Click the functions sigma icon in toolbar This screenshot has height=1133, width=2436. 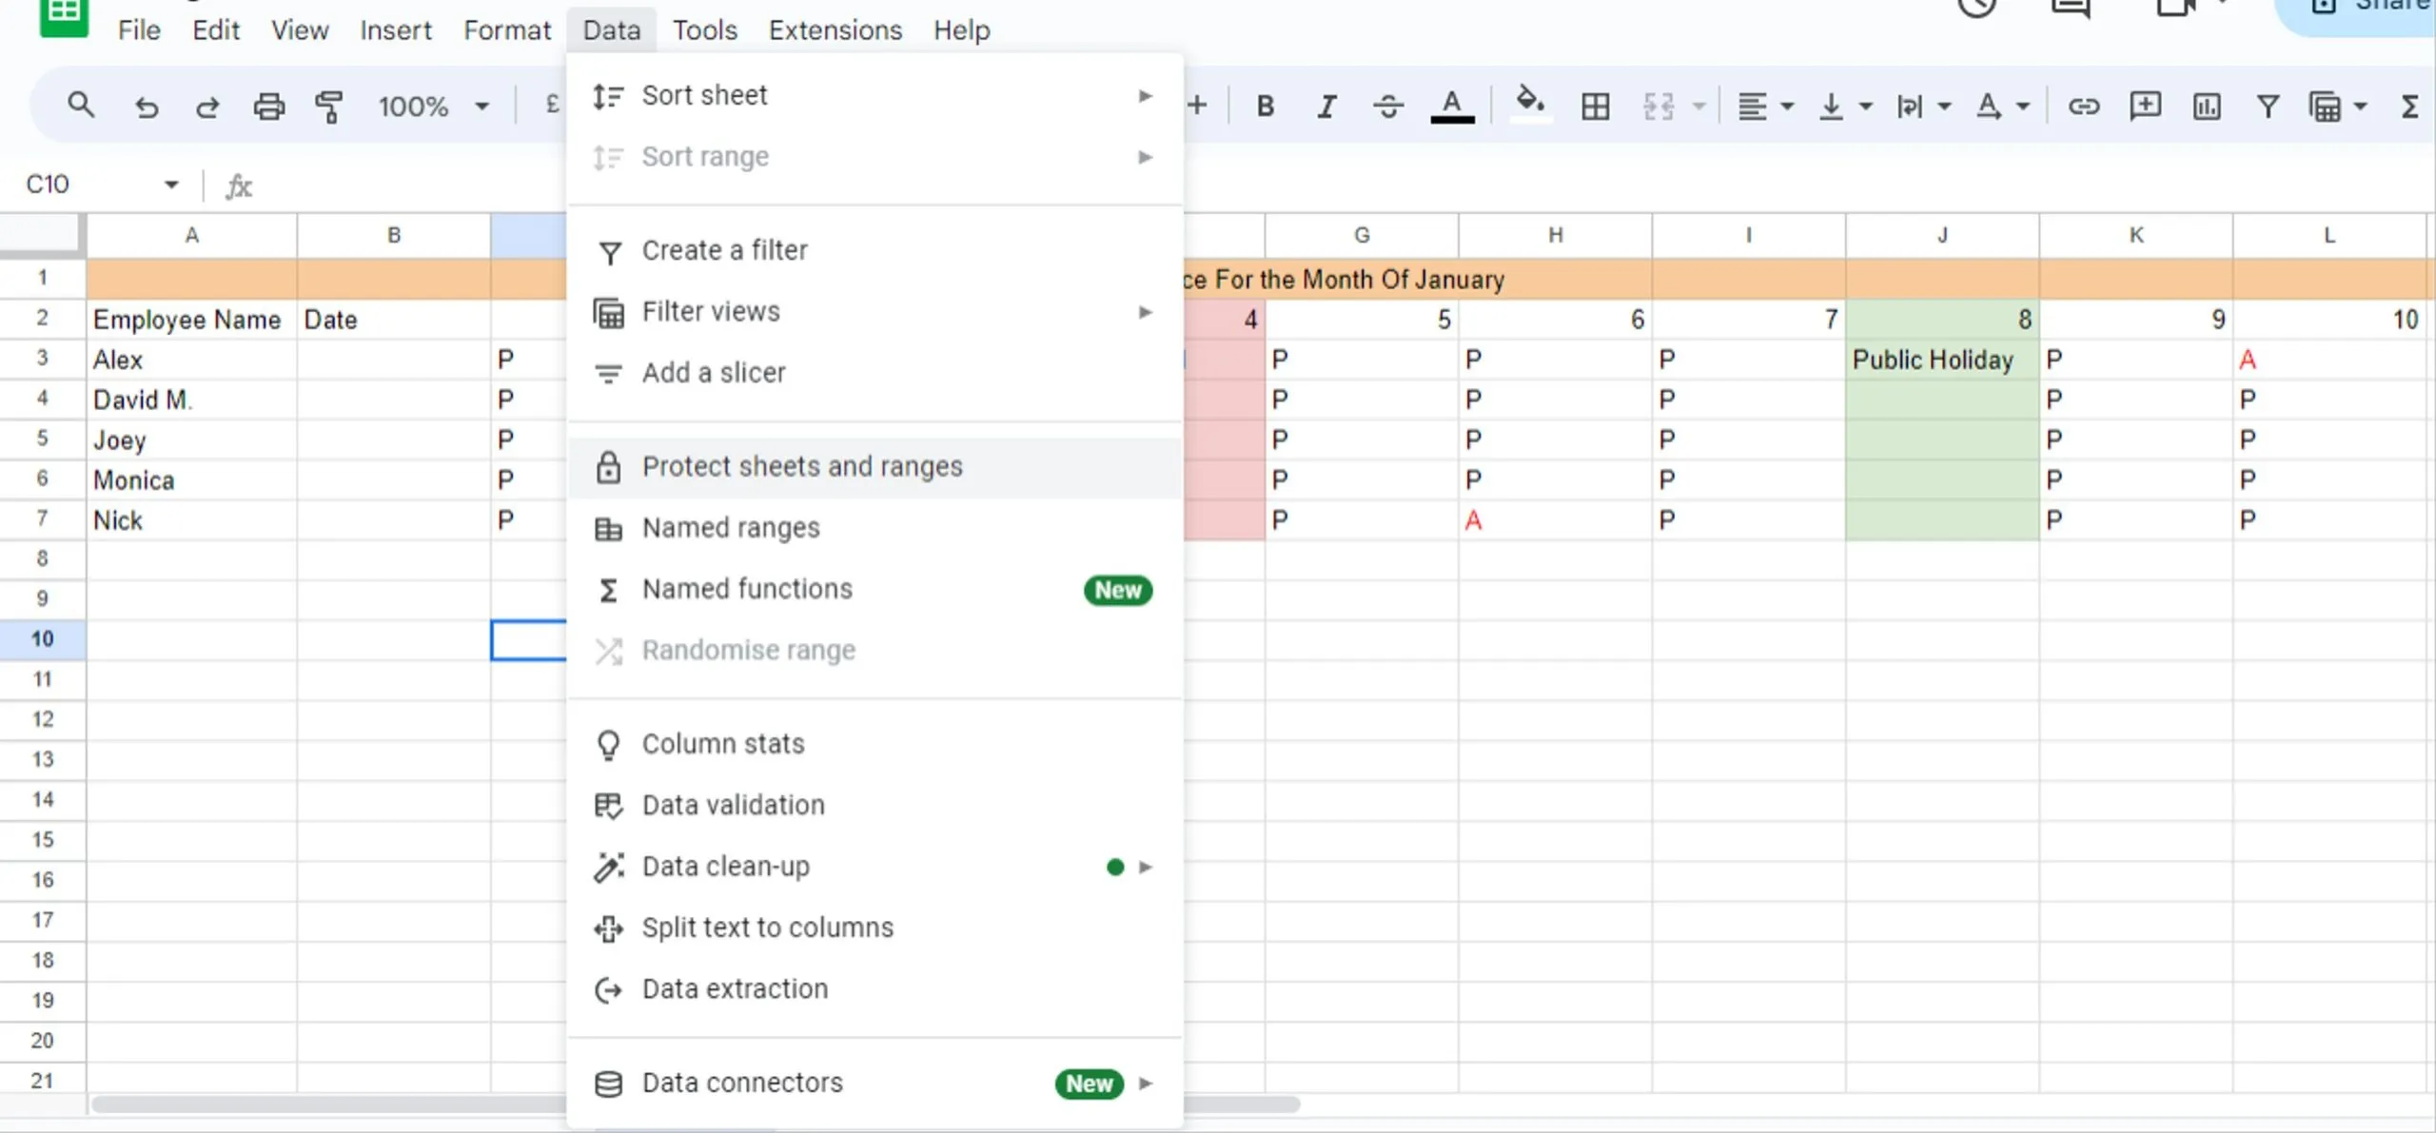(x=2409, y=107)
